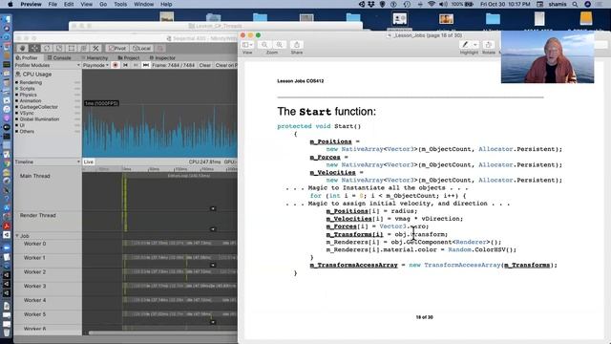
Task: Open Preview's View sidebar dropdown
Action: click(247, 45)
